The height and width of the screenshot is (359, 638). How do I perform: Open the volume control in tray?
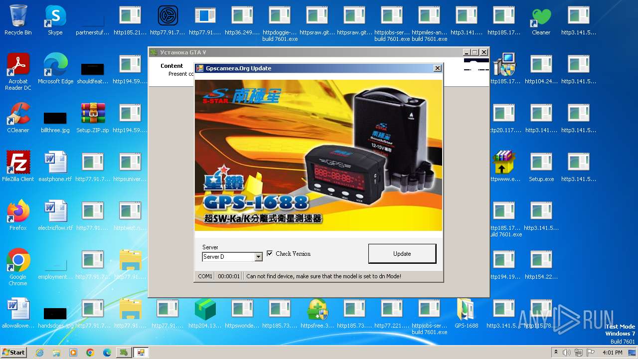567,353
